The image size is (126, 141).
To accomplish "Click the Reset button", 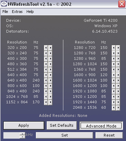I will click(109, 135).
